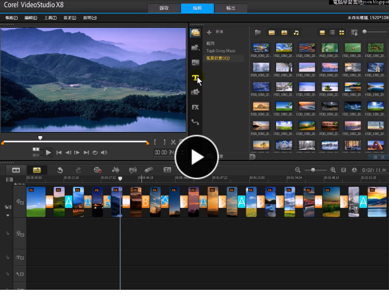The image size is (389, 305).
Task: Open the Path library icon
Action: 195,122
